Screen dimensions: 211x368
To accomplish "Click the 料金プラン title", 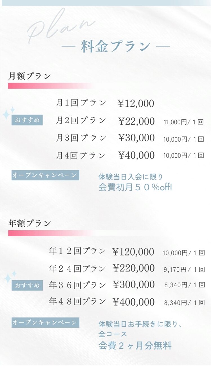I will pos(115,47).
